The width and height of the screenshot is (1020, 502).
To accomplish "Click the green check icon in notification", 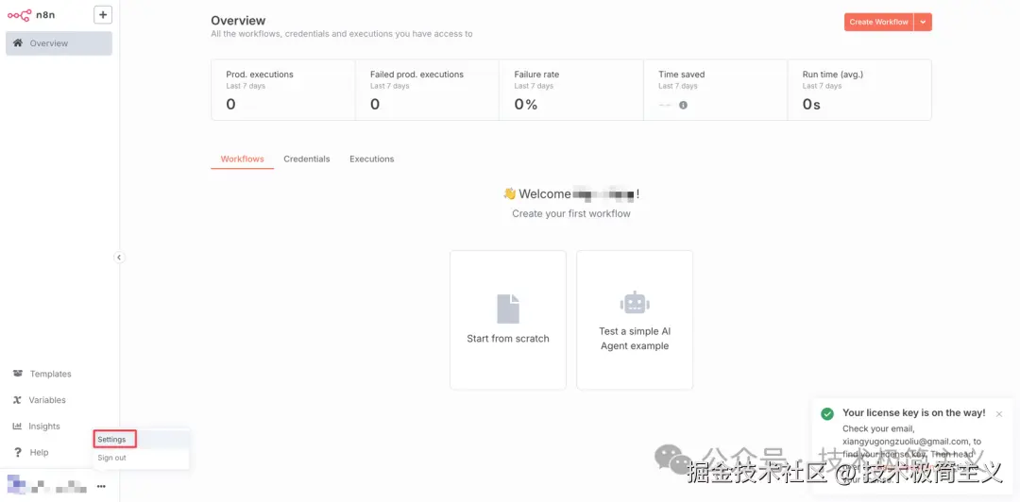I will coord(827,413).
